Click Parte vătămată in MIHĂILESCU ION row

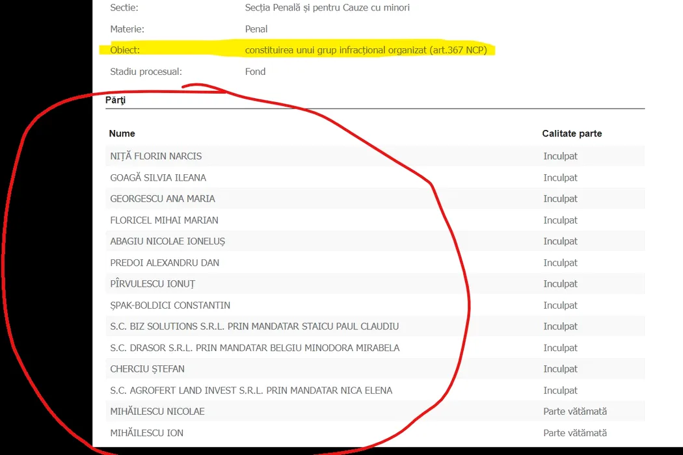(575, 433)
